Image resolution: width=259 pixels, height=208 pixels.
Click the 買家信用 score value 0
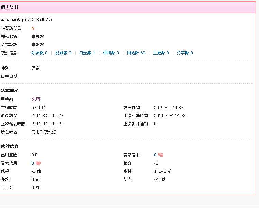(x=33, y=163)
